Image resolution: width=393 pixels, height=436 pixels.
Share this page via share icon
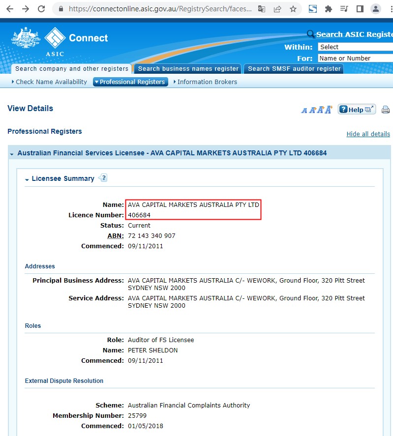[277, 9]
